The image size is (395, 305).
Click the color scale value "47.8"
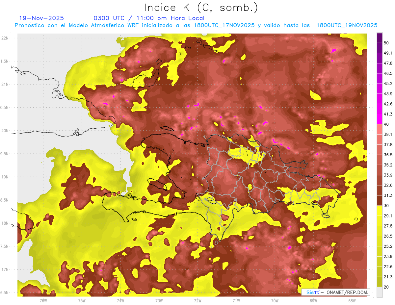tap(388, 63)
